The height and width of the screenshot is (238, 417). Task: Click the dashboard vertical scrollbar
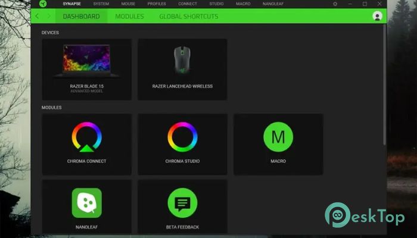tap(384, 85)
